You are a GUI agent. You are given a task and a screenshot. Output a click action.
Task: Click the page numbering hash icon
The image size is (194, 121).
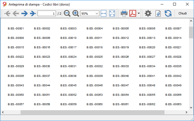(158, 13)
